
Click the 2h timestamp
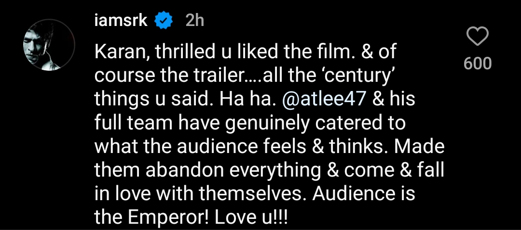pos(195,20)
